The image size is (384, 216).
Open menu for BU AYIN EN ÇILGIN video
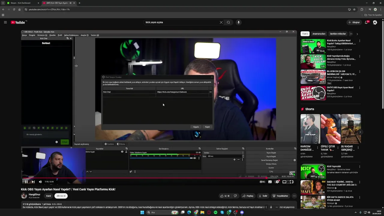coord(359,72)
